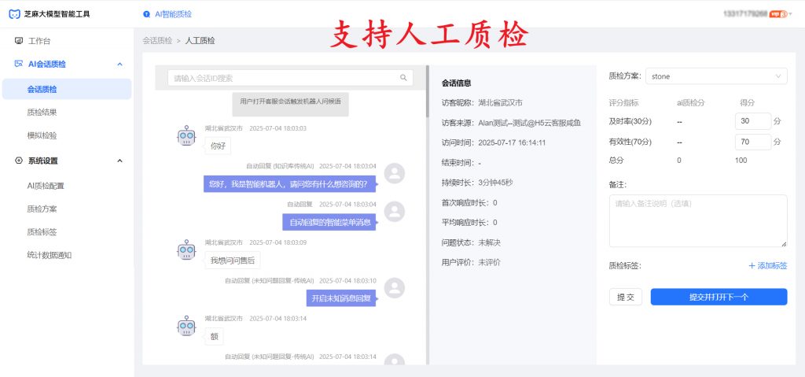Click the AI会话质检 sidebar icon
805x377 pixels.
click(x=19, y=64)
